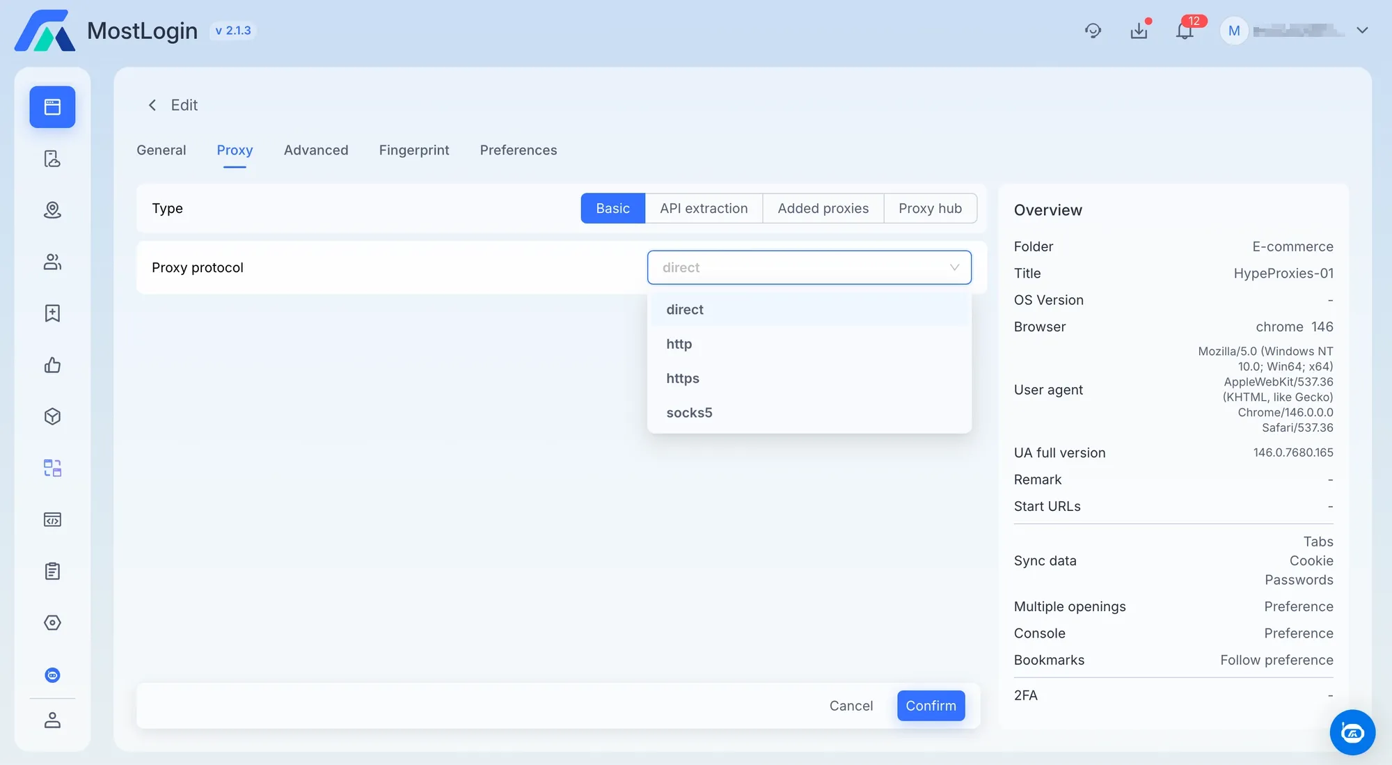Switch proxy type to API extraction
This screenshot has height=765, width=1392.
[704, 208]
